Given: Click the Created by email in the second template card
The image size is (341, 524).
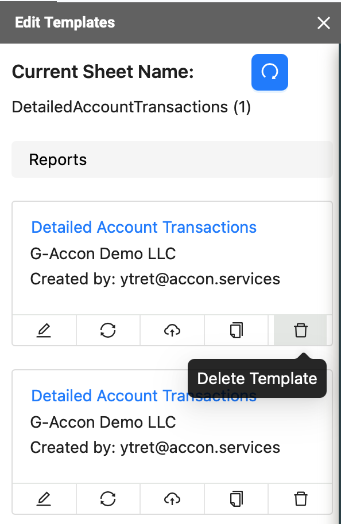Looking at the screenshot, I should [155, 448].
